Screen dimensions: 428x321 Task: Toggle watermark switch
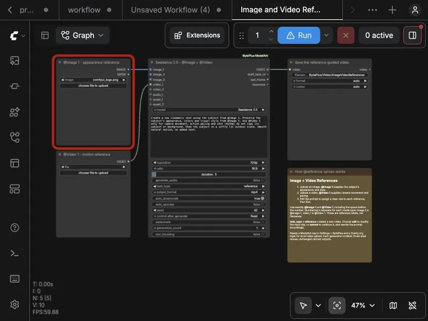209,222
